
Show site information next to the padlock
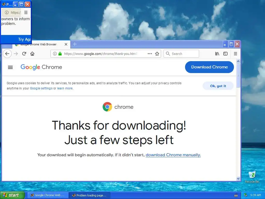55,54
